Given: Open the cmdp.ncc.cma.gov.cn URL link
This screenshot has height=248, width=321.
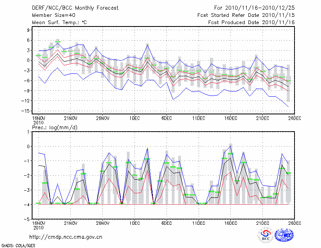Looking at the screenshot, I should click(66, 237).
